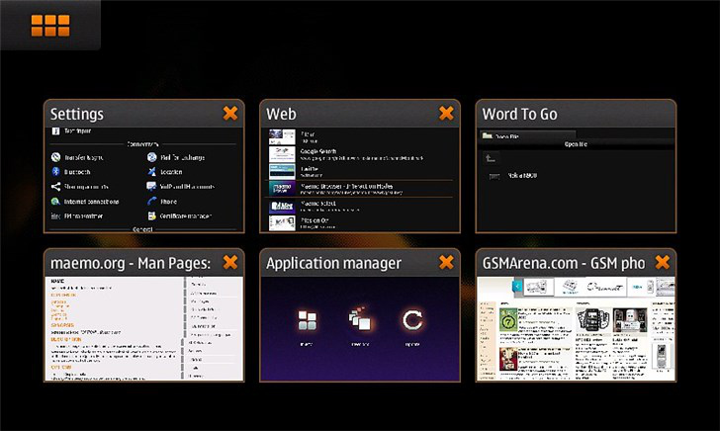Click the Bluetooth icon in Settings
Image resolution: width=720 pixels, height=431 pixels.
[56, 171]
